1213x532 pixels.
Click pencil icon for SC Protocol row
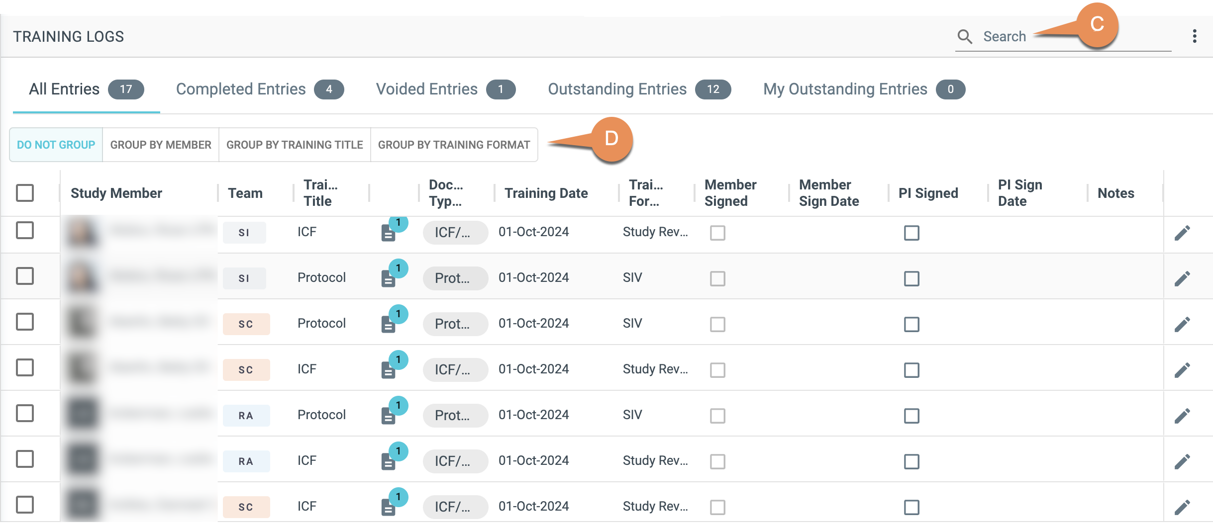click(x=1182, y=324)
